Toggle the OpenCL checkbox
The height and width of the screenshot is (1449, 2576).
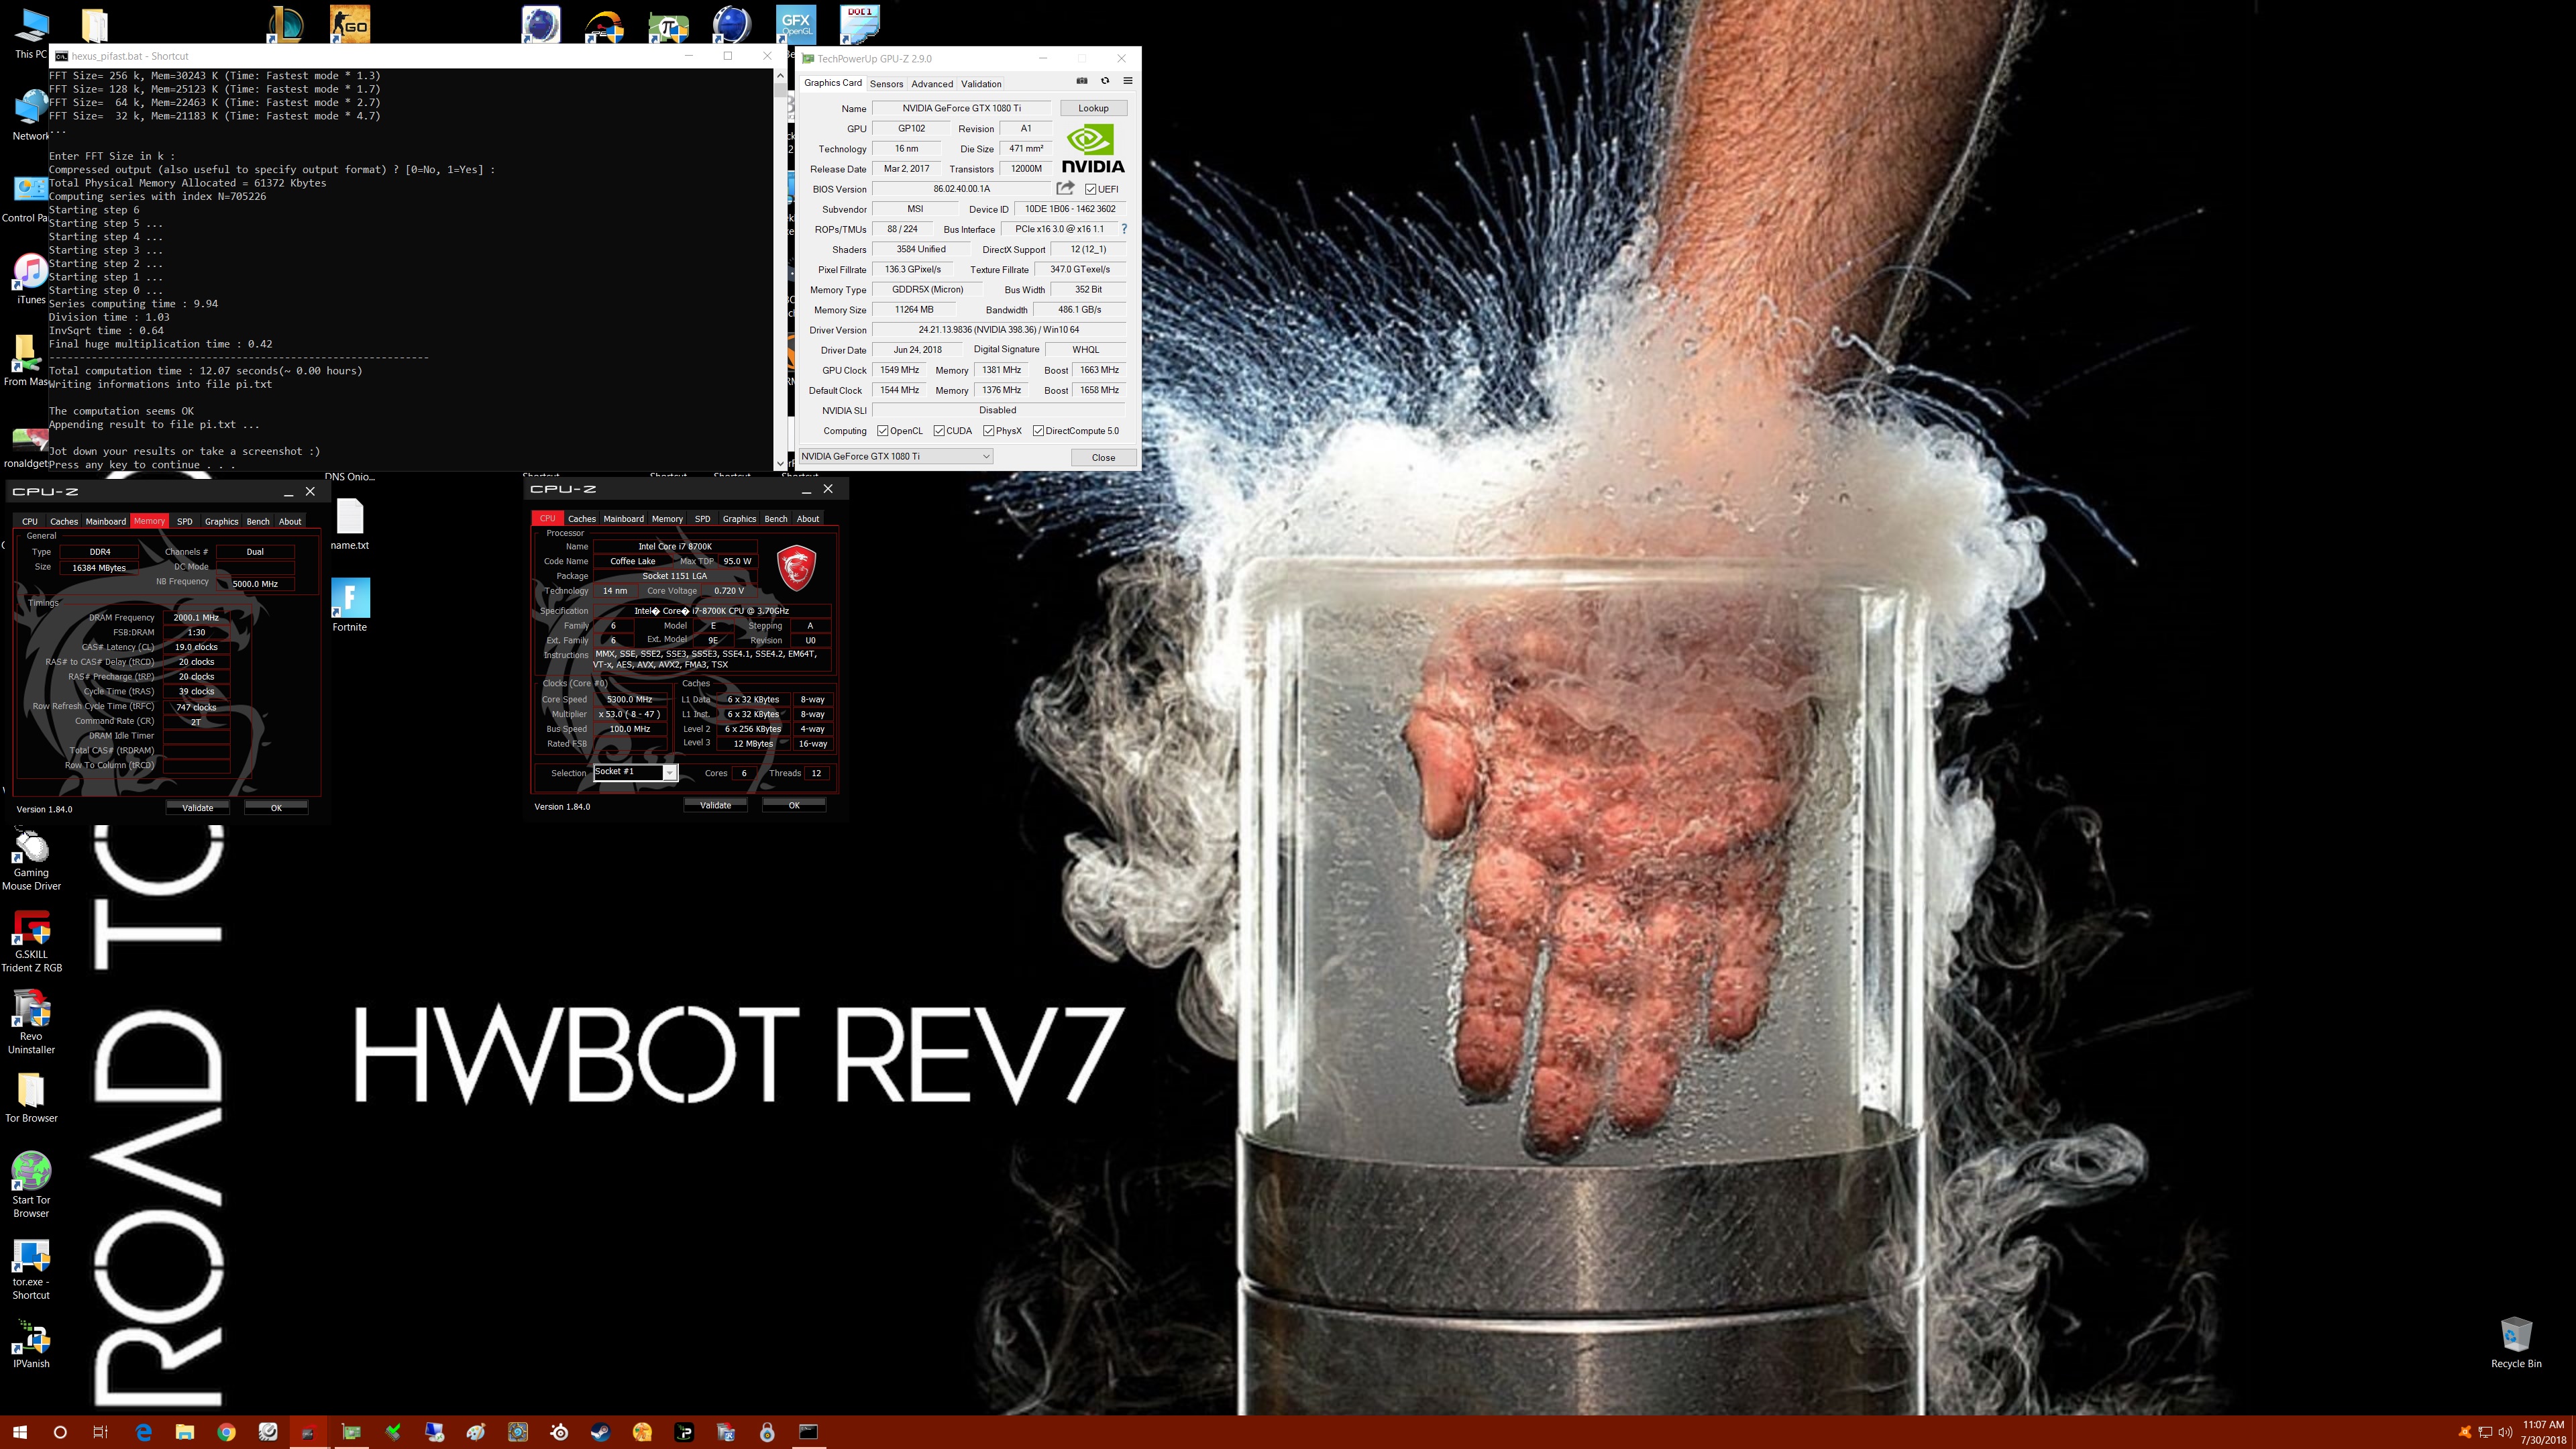pos(882,431)
